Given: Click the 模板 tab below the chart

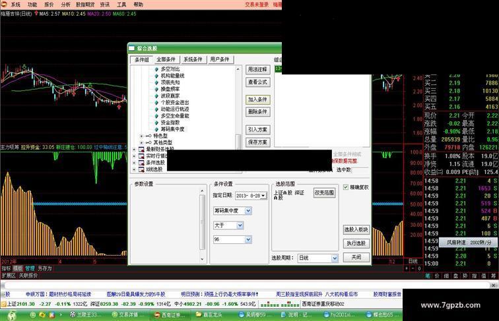Looking at the screenshot, I should tap(18, 268).
